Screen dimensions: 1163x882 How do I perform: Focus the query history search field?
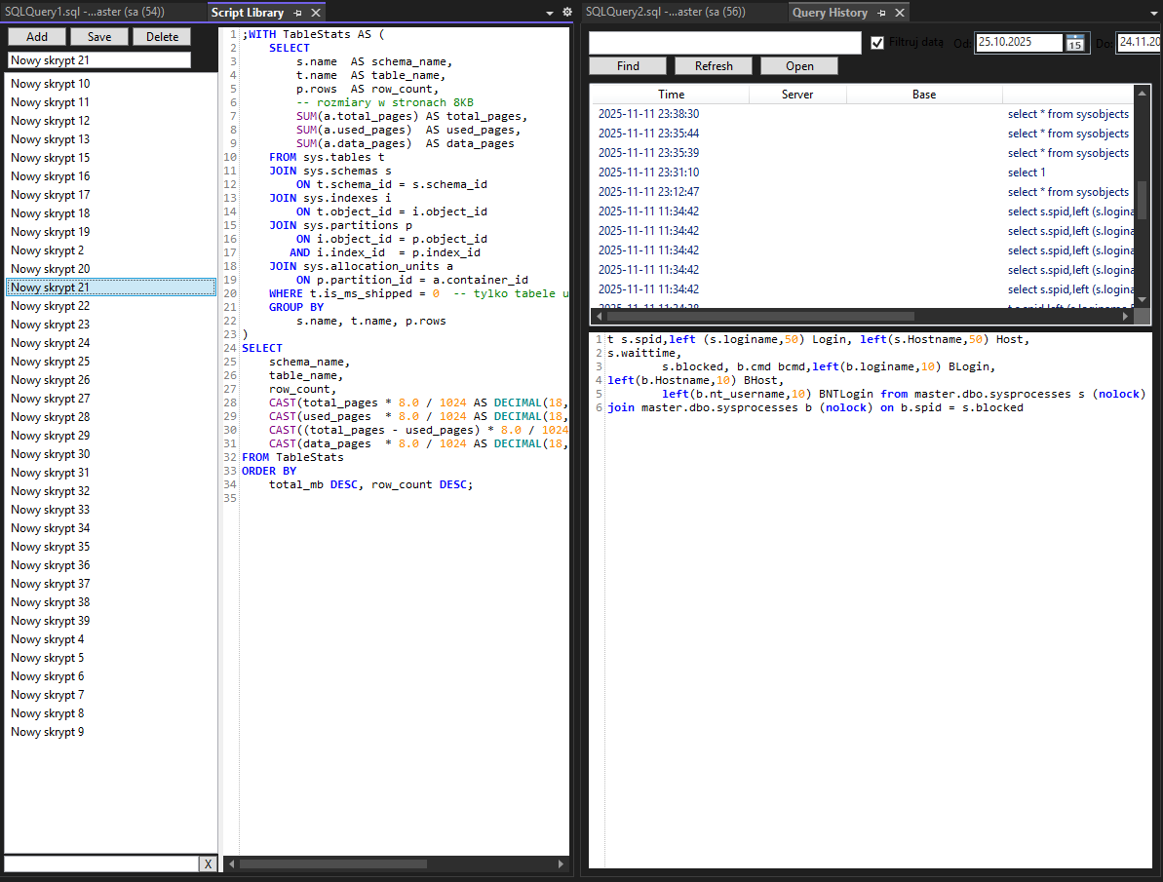pyautogui.click(x=724, y=43)
